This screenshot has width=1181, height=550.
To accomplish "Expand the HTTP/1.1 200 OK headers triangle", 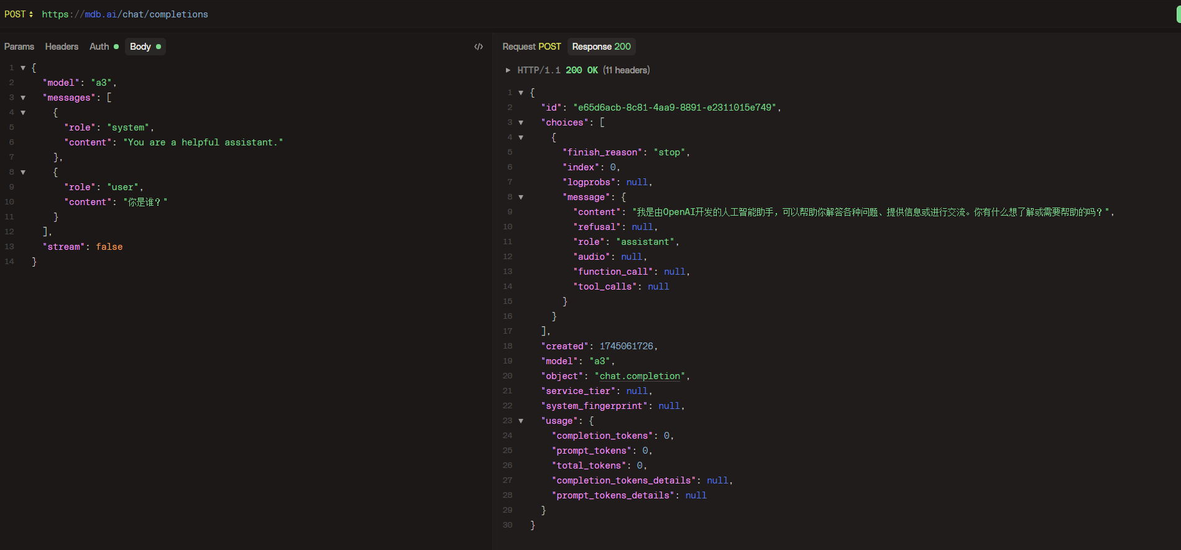I will pos(508,70).
